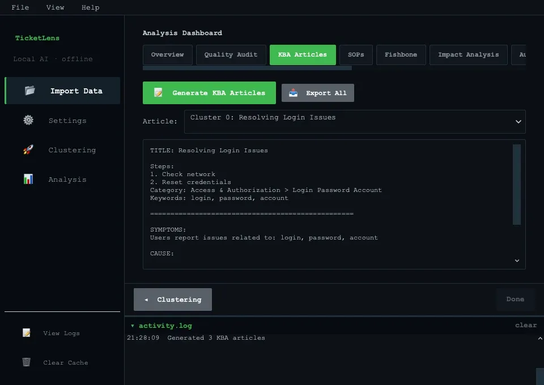544x385 pixels.
Task: Go to the Impact Analysis tab
Action: point(469,55)
